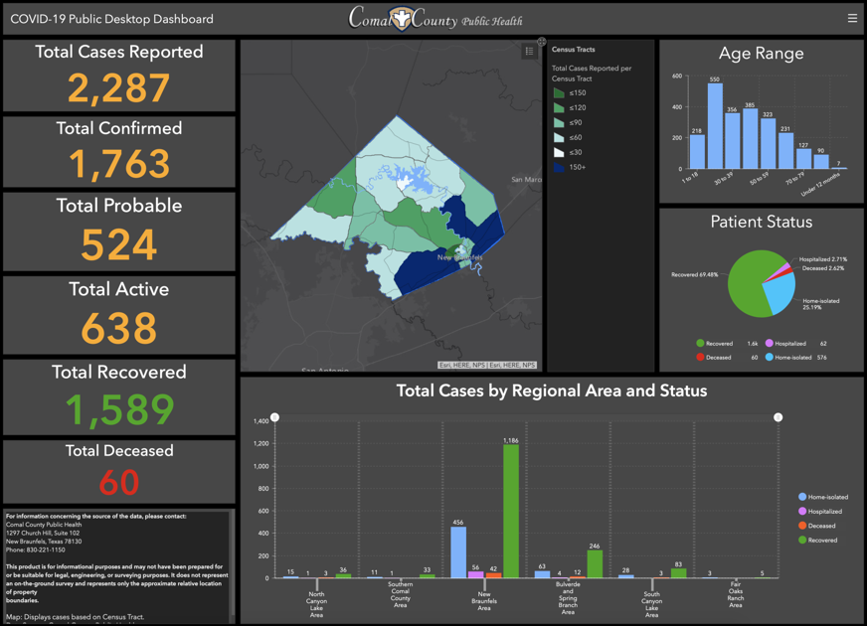Image resolution: width=867 pixels, height=626 pixels.
Task: Click the Total Recovered 1,589 value
Action: coord(119,410)
